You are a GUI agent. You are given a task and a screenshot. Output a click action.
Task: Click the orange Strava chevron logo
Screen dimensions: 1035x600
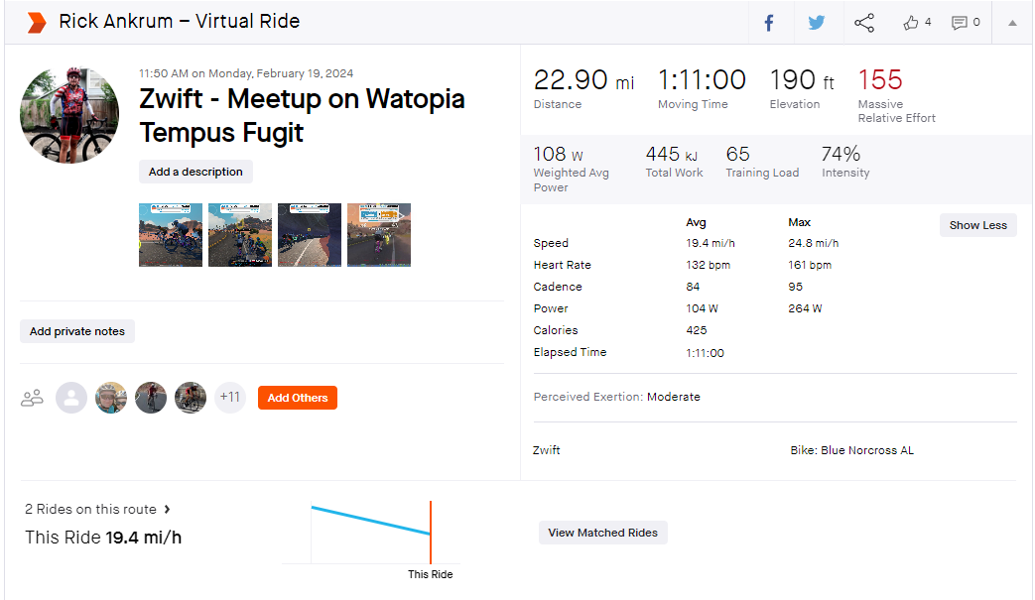(x=37, y=23)
